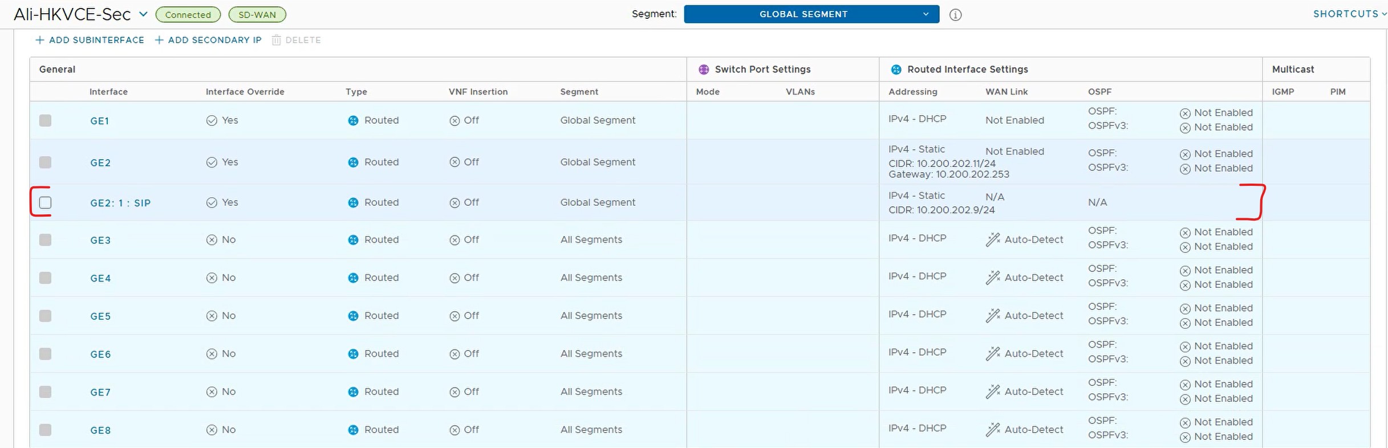This screenshot has width=1388, height=448.
Task: Click the Interface Override column header
Action: click(x=245, y=92)
